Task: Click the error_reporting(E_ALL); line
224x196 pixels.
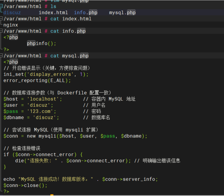Action: (37, 81)
